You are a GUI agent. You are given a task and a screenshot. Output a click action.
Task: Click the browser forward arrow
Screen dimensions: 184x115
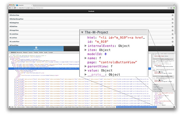pyautogui.click(x=12, y=8)
